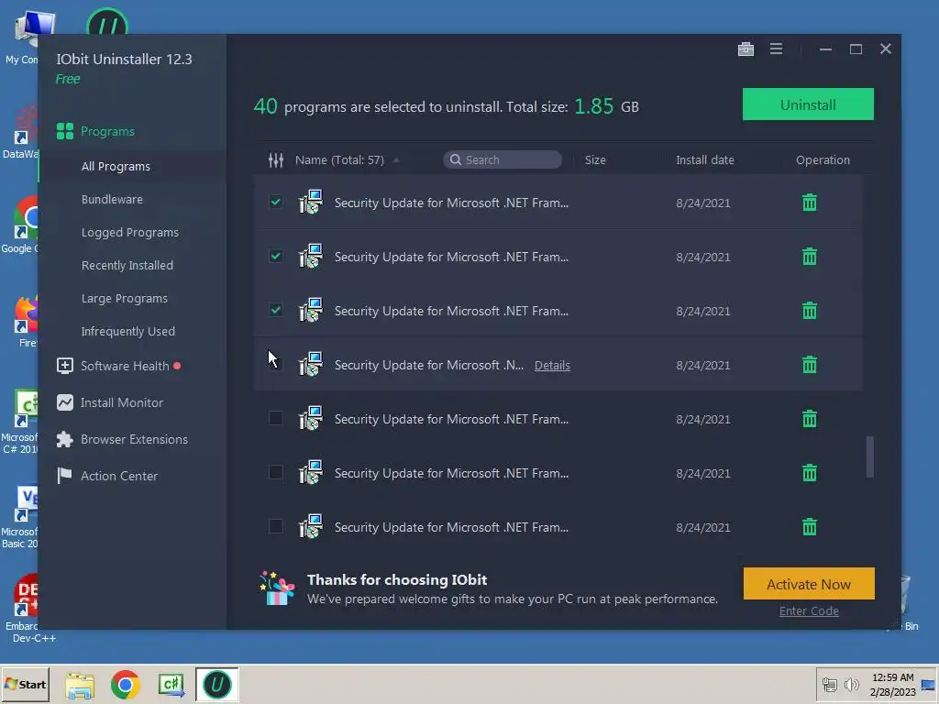
Task: Click the Windows Start button
Action: (x=25, y=684)
